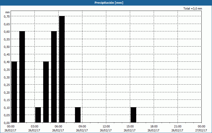The width and height of the screenshot is (212, 133).
Task: Select the 0,60 mm bar after 05:00
Action: click(x=54, y=77)
